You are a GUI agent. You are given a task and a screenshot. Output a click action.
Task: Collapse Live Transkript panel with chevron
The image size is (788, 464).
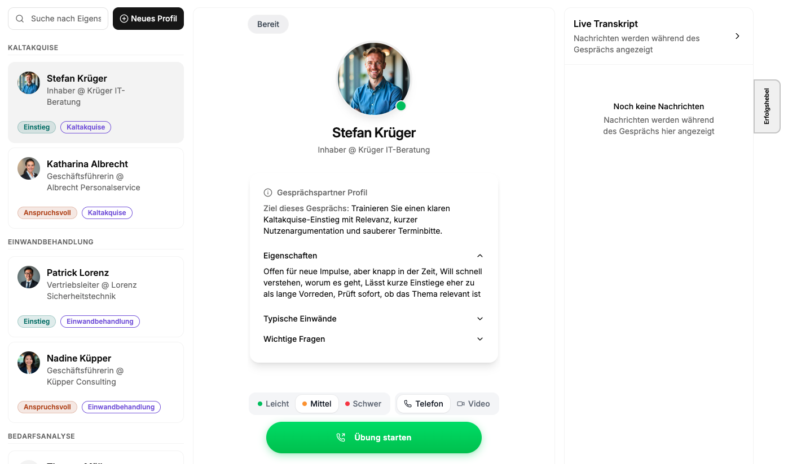[737, 36]
